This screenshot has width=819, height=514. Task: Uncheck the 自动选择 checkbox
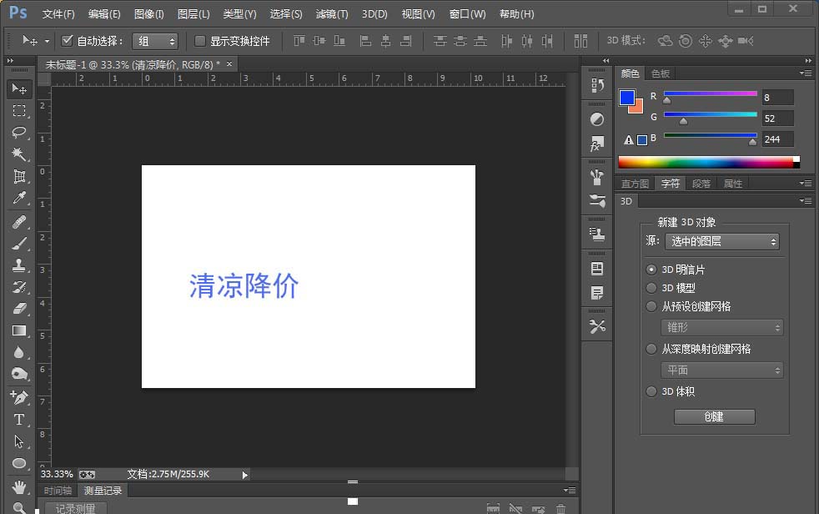[x=65, y=40]
